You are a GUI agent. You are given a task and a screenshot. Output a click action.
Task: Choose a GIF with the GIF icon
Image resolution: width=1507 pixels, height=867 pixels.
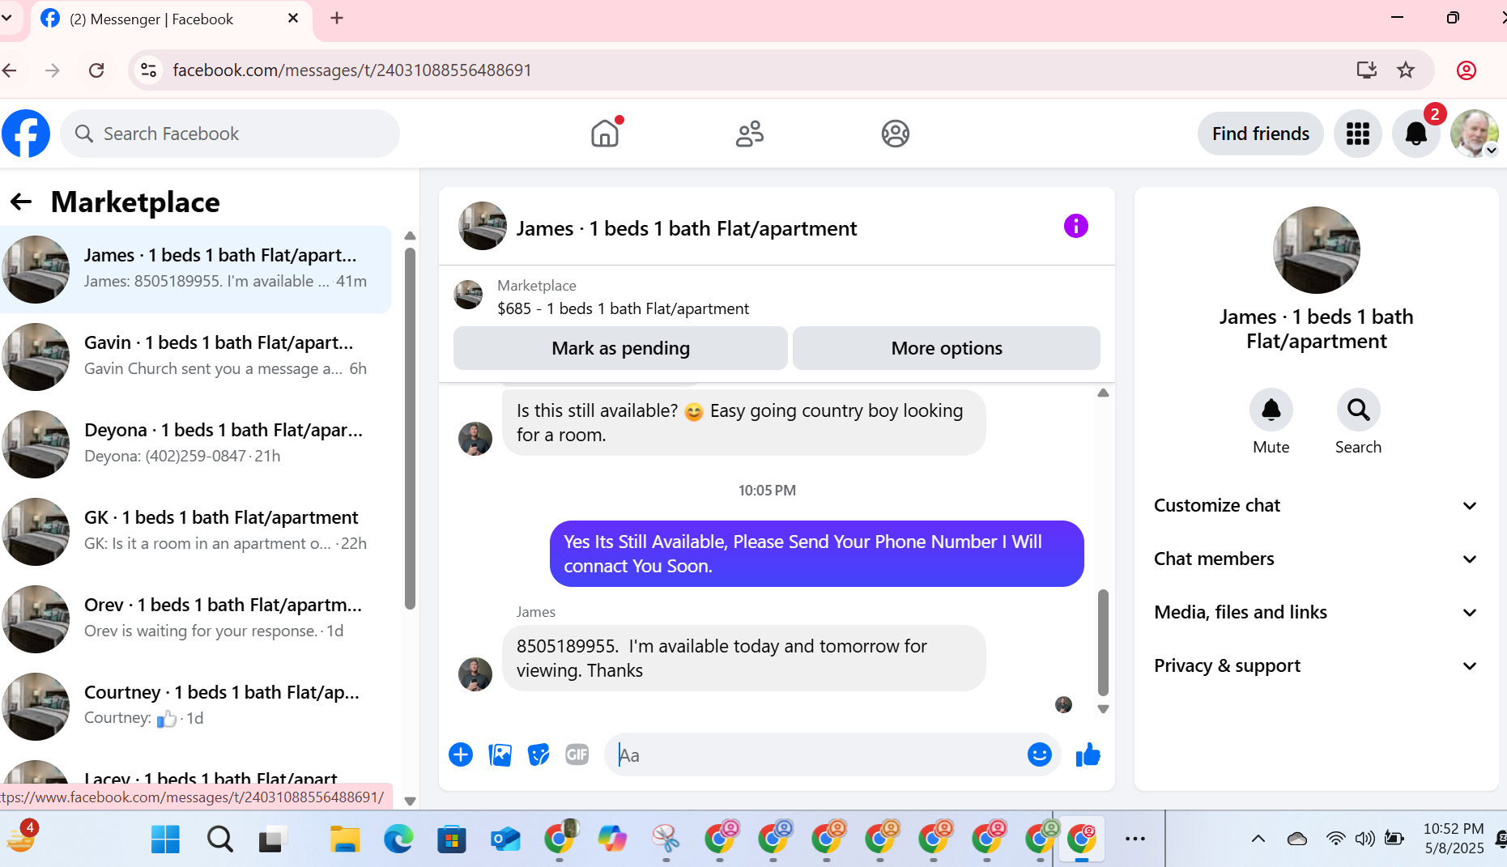click(577, 754)
